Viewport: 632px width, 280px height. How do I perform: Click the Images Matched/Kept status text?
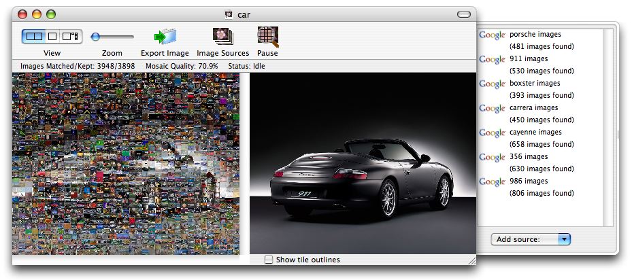pyautogui.click(x=78, y=66)
